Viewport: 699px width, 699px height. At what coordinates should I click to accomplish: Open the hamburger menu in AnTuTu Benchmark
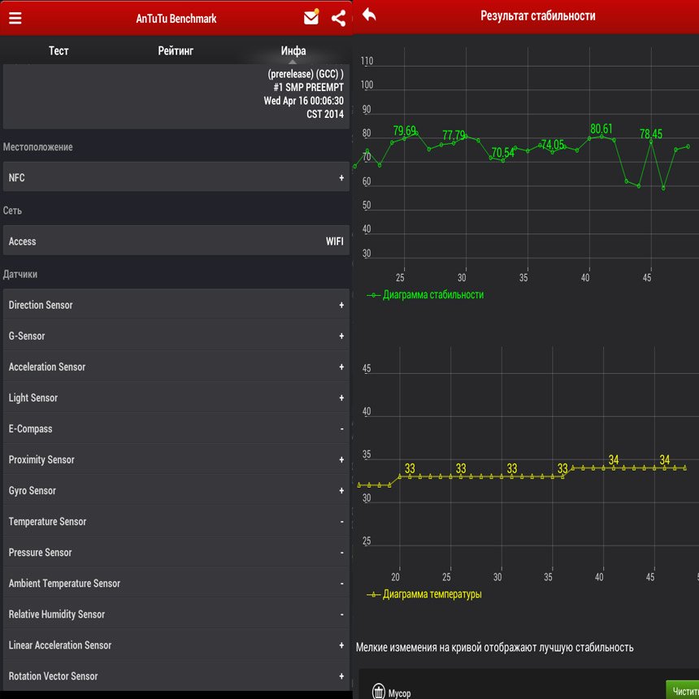point(15,18)
